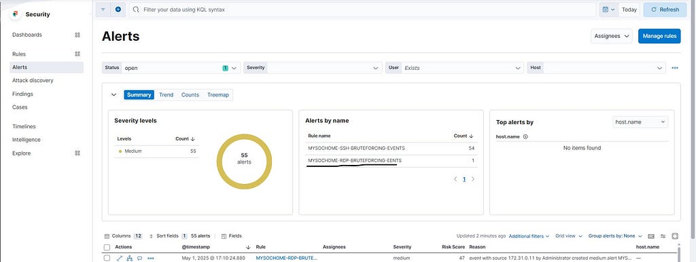Open more actions on RDP alert row
This screenshot has width=696, height=262.
pyautogui.click(x=151, y=258)
